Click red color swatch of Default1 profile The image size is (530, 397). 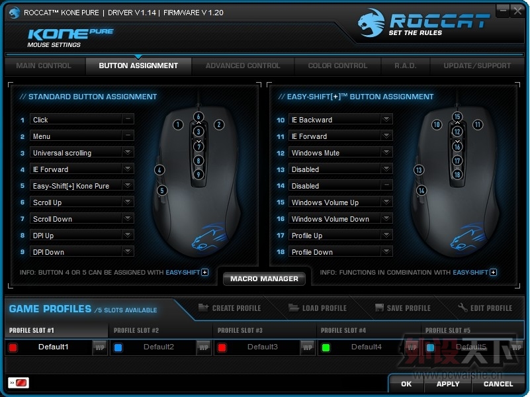[x=13, y=347]
